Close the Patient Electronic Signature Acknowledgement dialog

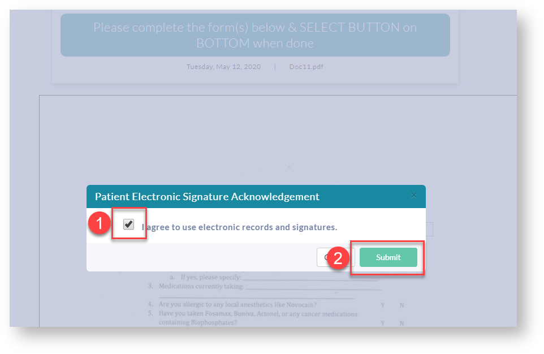point(414,196)
